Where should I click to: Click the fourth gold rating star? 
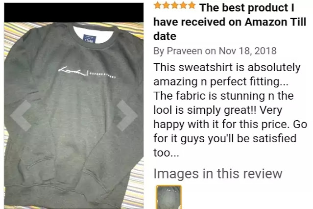tap(183, 5)
